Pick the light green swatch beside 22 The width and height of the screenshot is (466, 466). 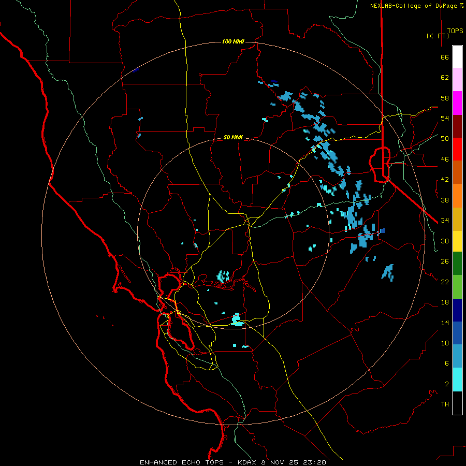[457, 287]
